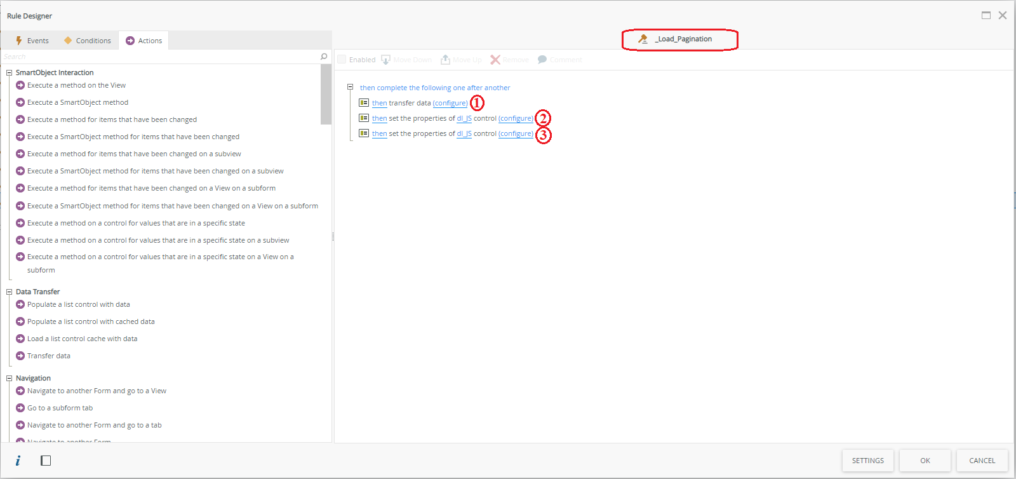Click the info icon at bottom left

(18, 461)
